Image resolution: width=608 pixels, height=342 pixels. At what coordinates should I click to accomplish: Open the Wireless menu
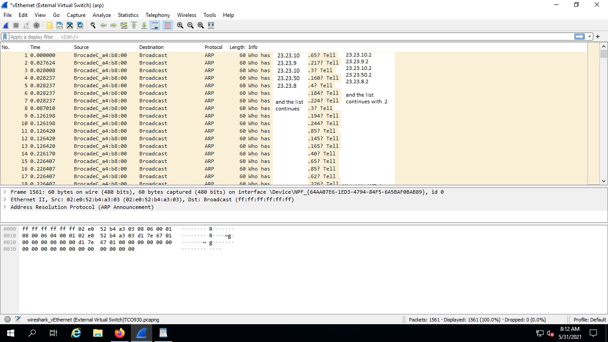(x=186, y=15)
